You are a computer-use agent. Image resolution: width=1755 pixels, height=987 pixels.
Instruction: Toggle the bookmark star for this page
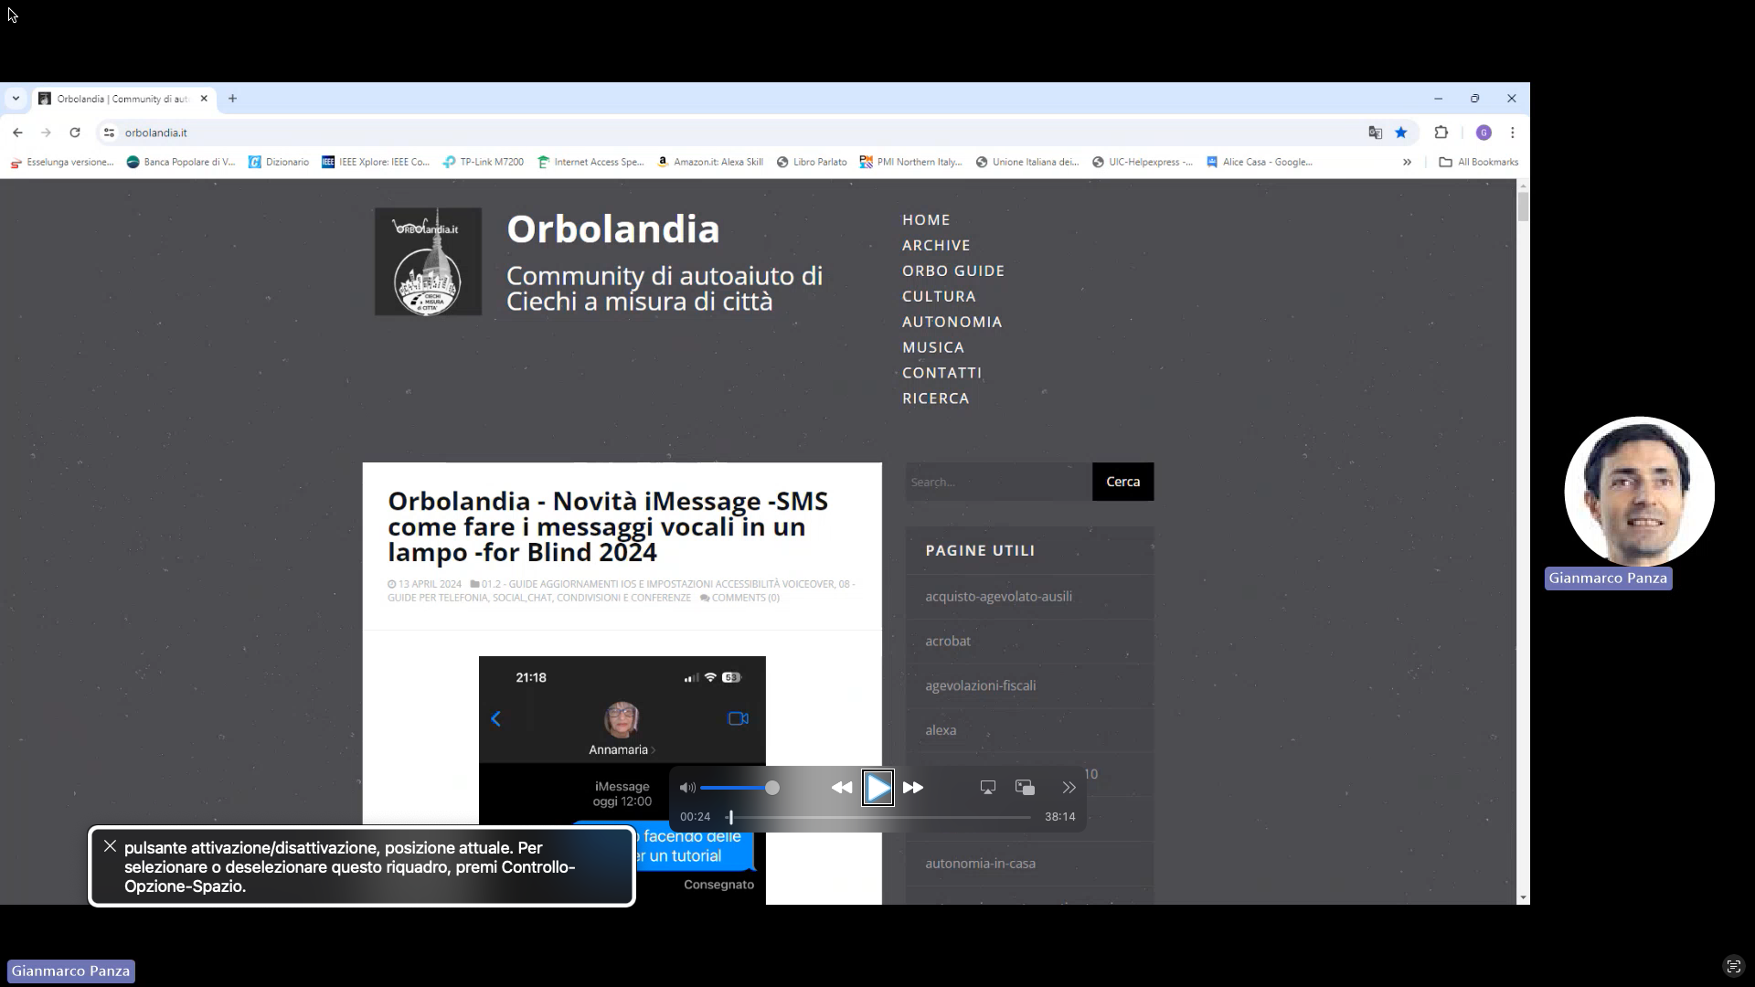pyautogui.click(x=1401, y=133)
